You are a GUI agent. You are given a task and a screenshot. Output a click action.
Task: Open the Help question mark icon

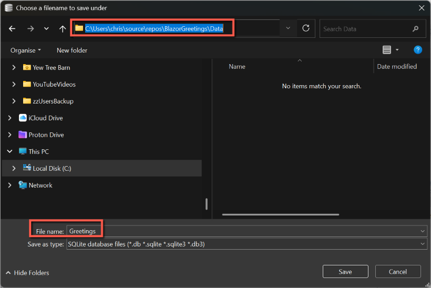click(x=418, y=50)
